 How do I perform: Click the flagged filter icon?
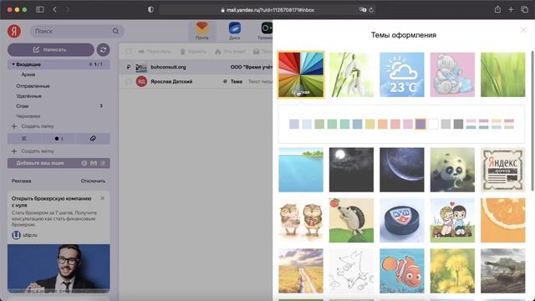pyautogui.click(x=24, y=139)
